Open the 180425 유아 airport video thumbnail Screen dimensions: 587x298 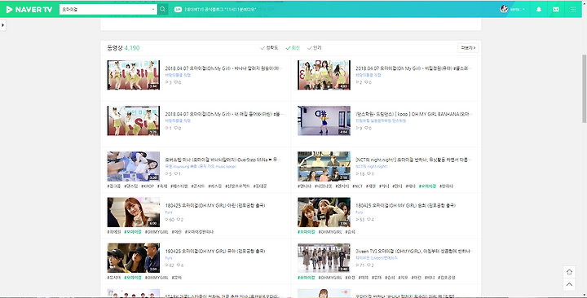point(133,257)
